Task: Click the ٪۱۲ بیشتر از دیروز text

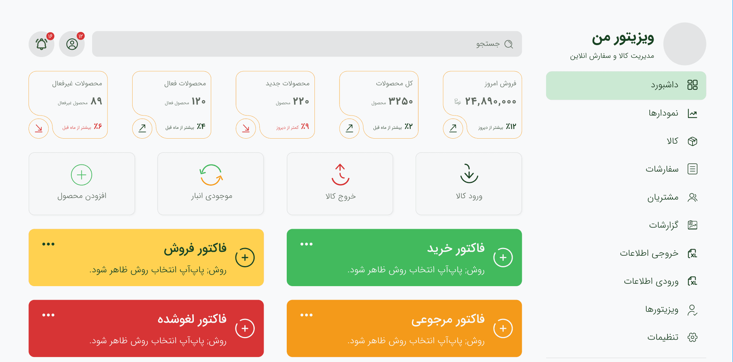Action: (497, 127)
